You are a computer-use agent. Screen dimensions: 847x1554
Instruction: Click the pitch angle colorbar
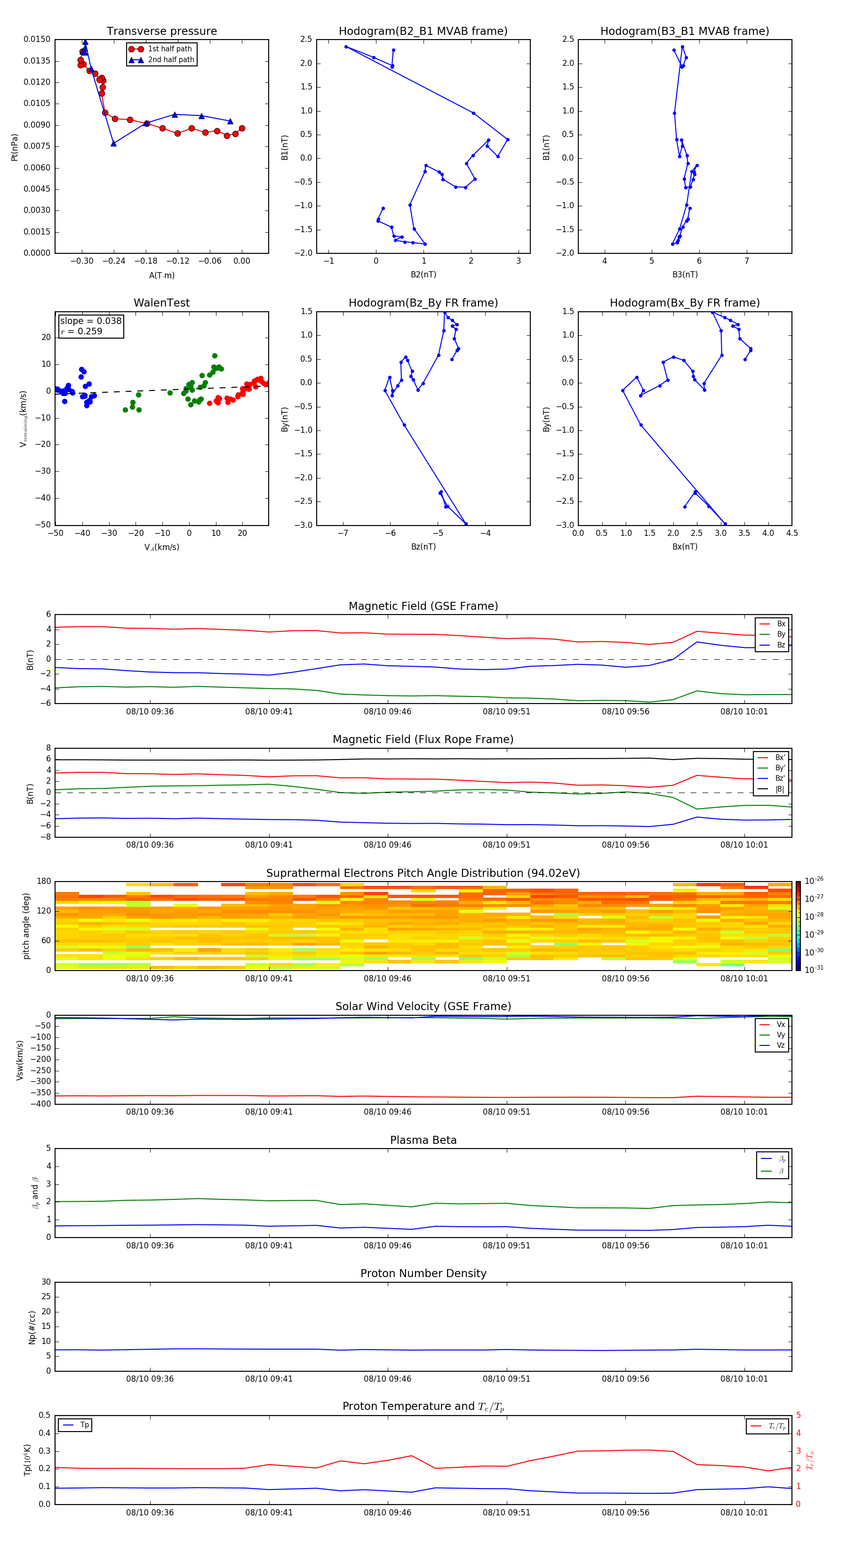tap(798, 926)
